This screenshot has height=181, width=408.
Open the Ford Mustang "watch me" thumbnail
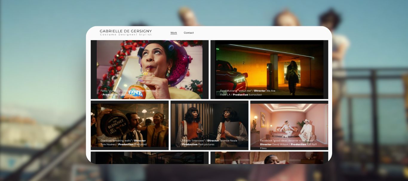pyautogui.click(x=269, y=65)
